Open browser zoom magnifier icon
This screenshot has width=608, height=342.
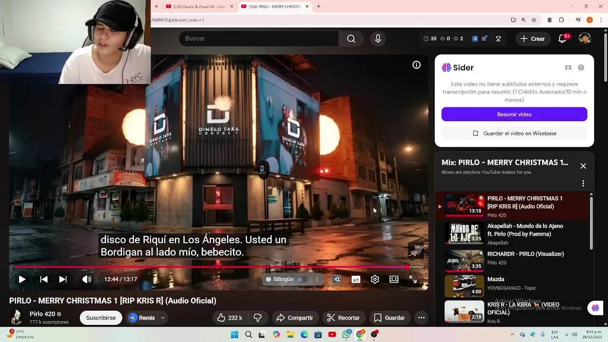click(x=523, y=20)
